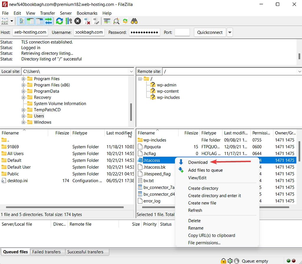Open the Server menu

66,13
